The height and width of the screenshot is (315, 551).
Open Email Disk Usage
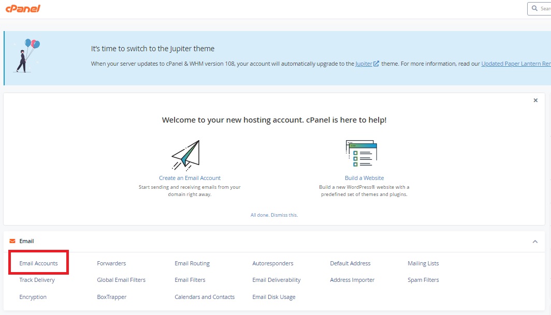274,297
